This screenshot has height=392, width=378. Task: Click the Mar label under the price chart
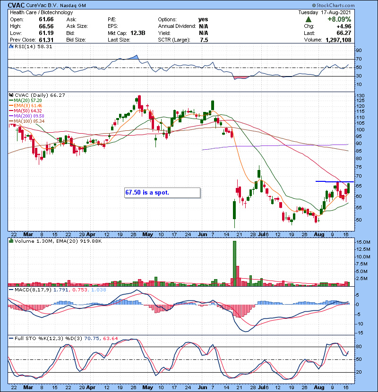[28, 235]
